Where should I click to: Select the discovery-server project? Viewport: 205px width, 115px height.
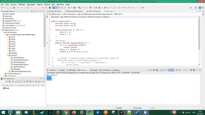point(11,28)
